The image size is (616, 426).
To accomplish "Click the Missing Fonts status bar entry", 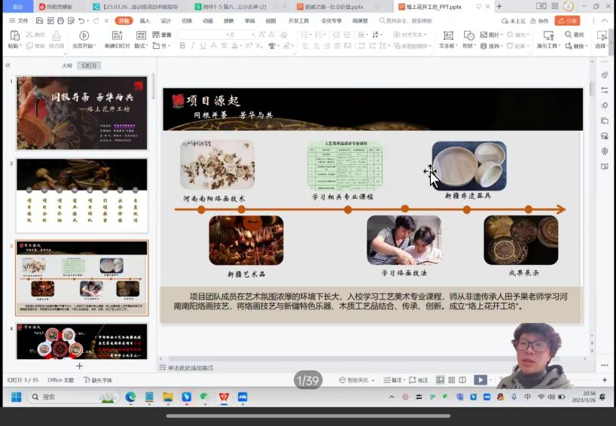I will (x=98, y=379).
